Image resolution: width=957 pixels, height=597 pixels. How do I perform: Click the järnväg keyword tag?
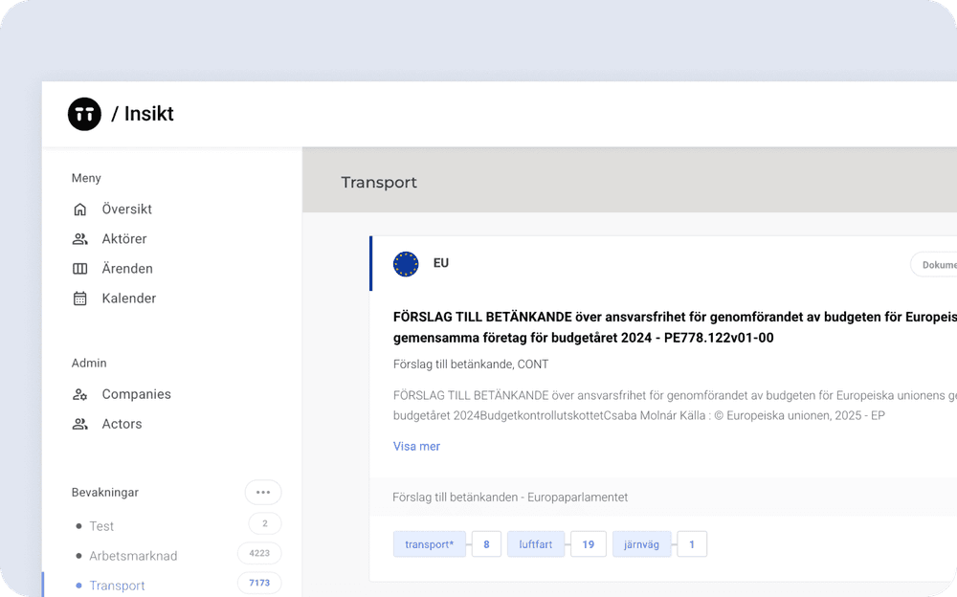(x=641, y=545)
